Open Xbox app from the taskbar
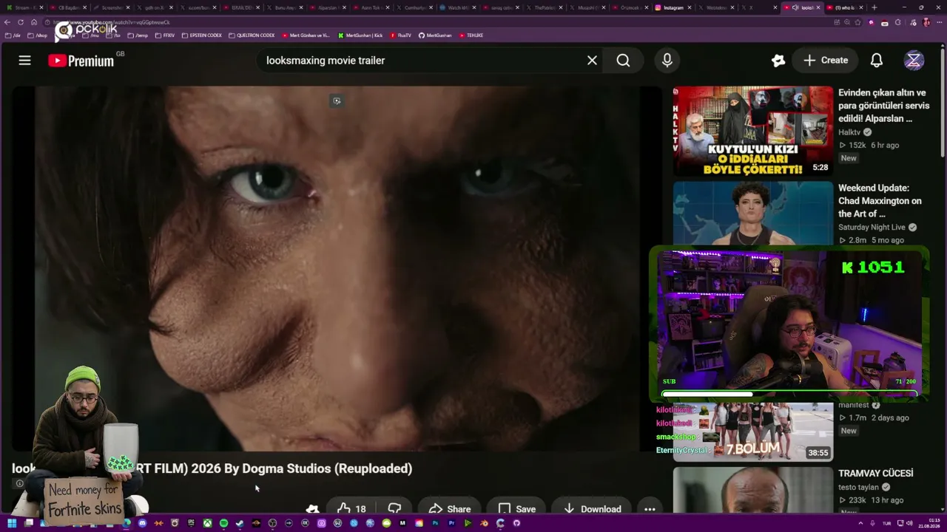Screen dimensions: 947x532 point(207,523)
